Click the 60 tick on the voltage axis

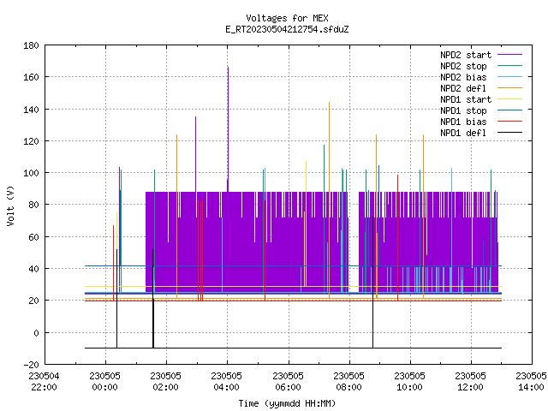pyautogui.click(x=33, y=237)
